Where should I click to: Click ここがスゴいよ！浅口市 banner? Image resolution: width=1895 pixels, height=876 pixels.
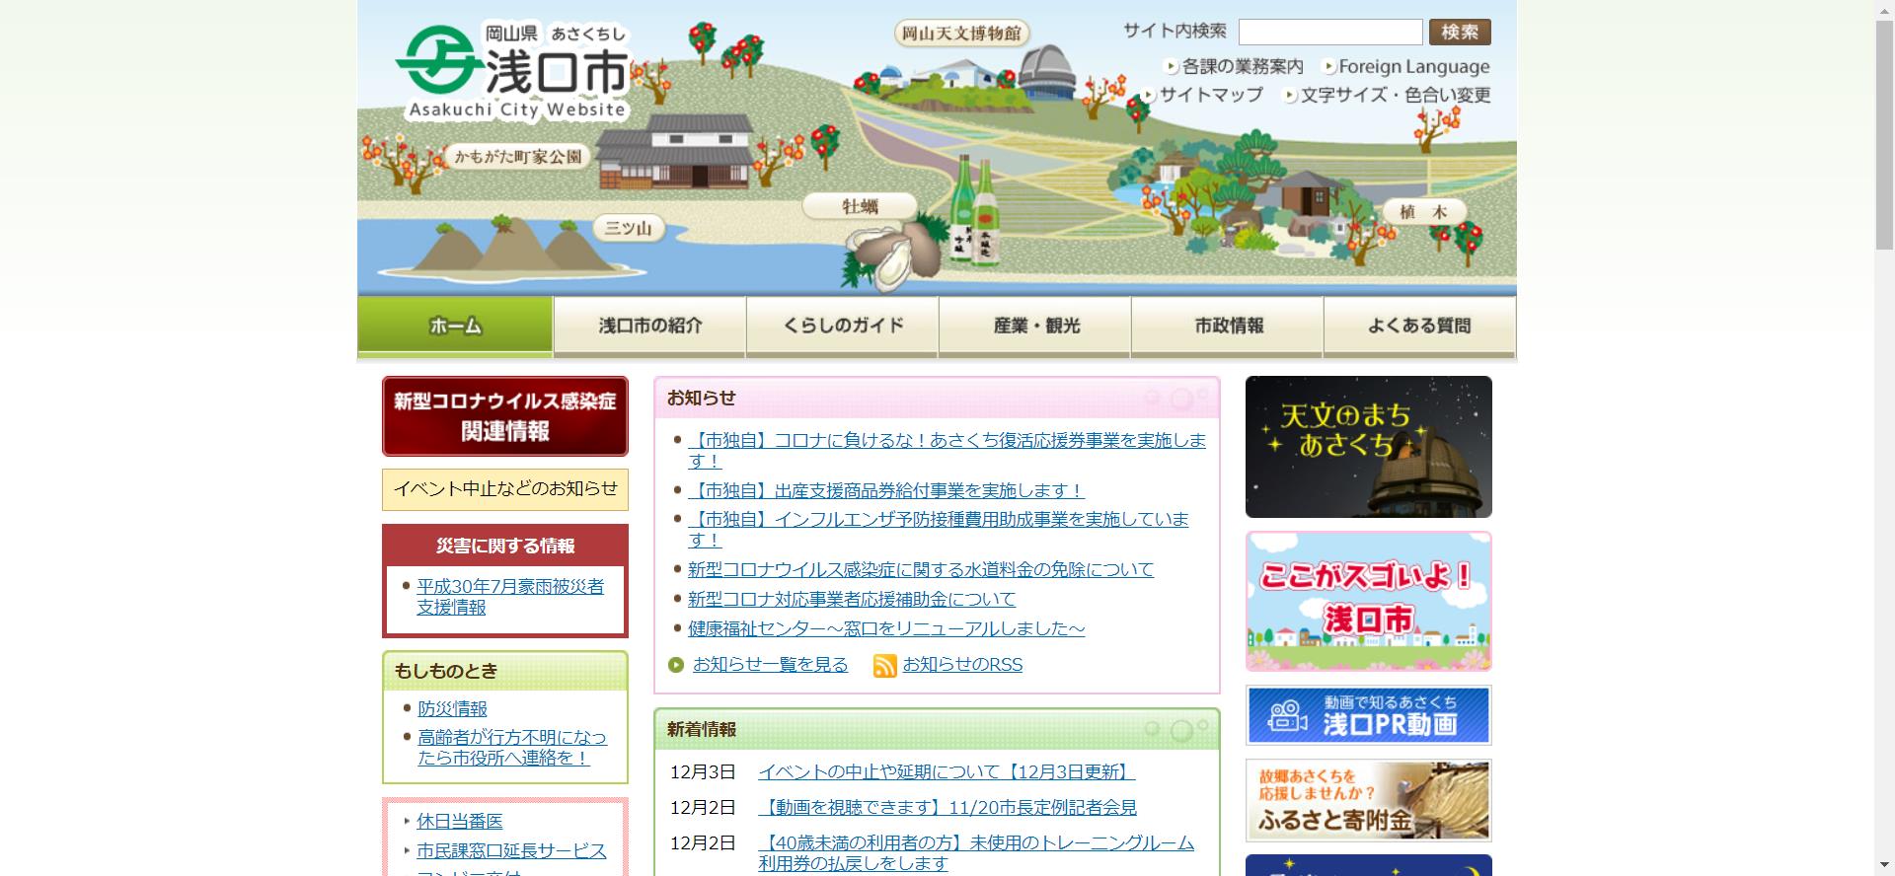[1368, 602]
